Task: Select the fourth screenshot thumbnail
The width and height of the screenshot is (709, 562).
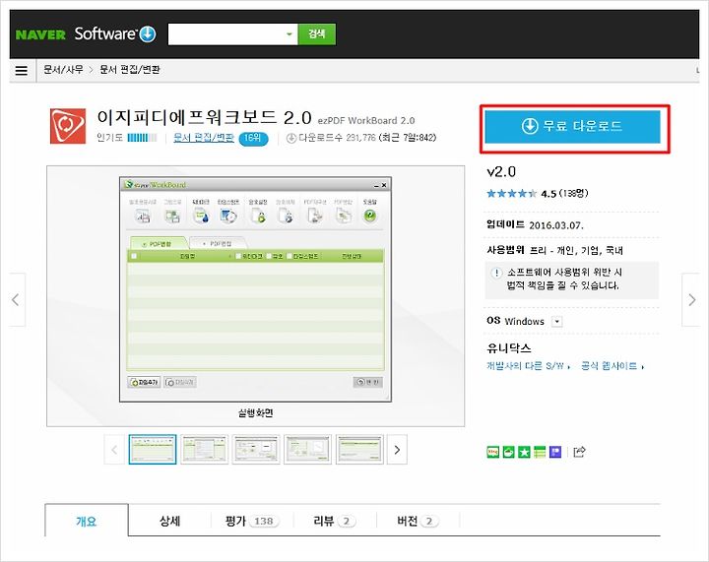Action: pyautogui.click(x=307, y=450)
